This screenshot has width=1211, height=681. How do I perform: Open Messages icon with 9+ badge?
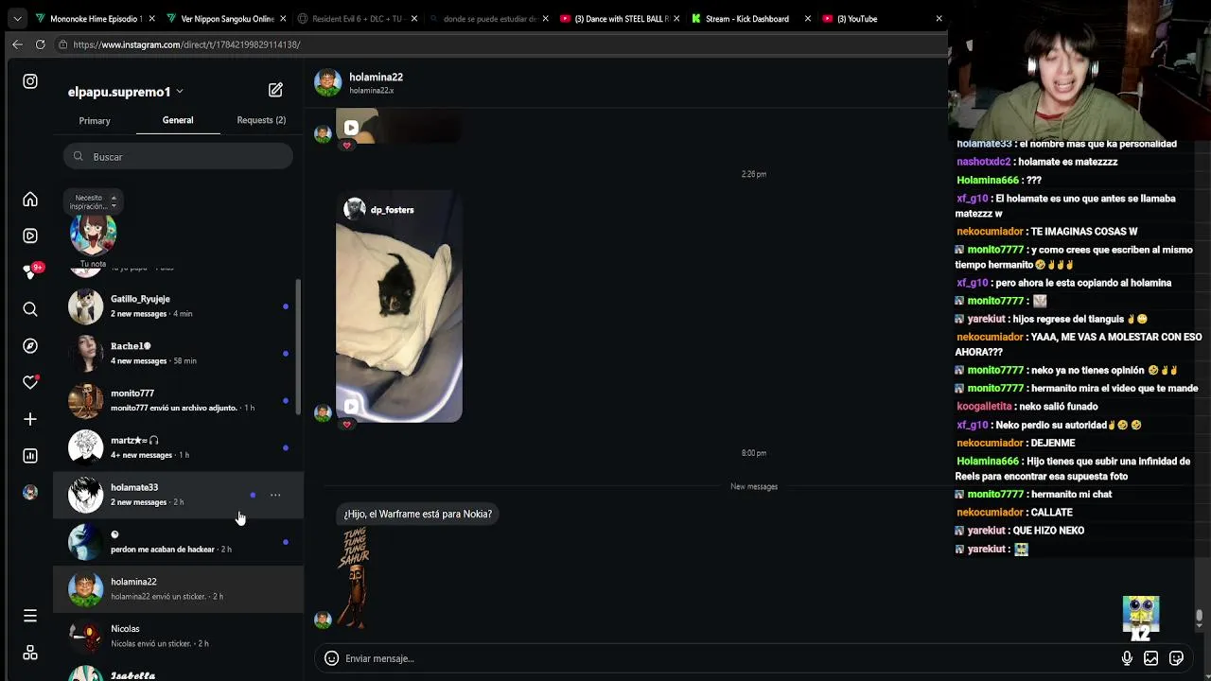click(30, 272)
